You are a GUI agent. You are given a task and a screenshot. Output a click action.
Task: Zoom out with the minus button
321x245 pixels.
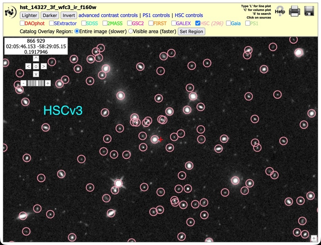tap(24, 83)
